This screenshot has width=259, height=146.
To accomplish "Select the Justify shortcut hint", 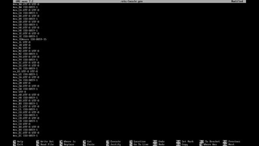I will [x=113, y=144].
